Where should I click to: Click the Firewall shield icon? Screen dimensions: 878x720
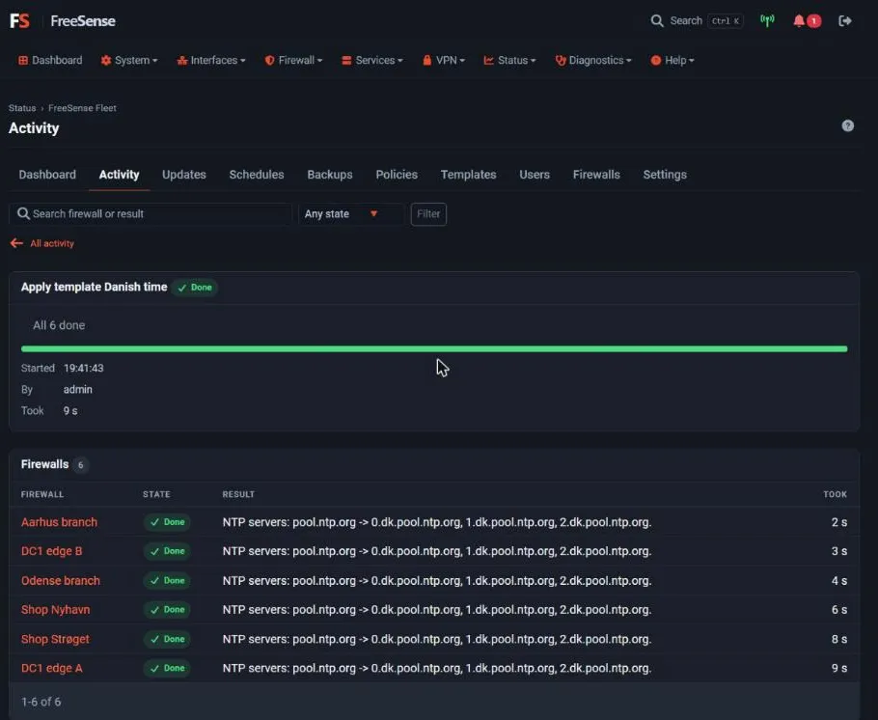coord(269,60)
